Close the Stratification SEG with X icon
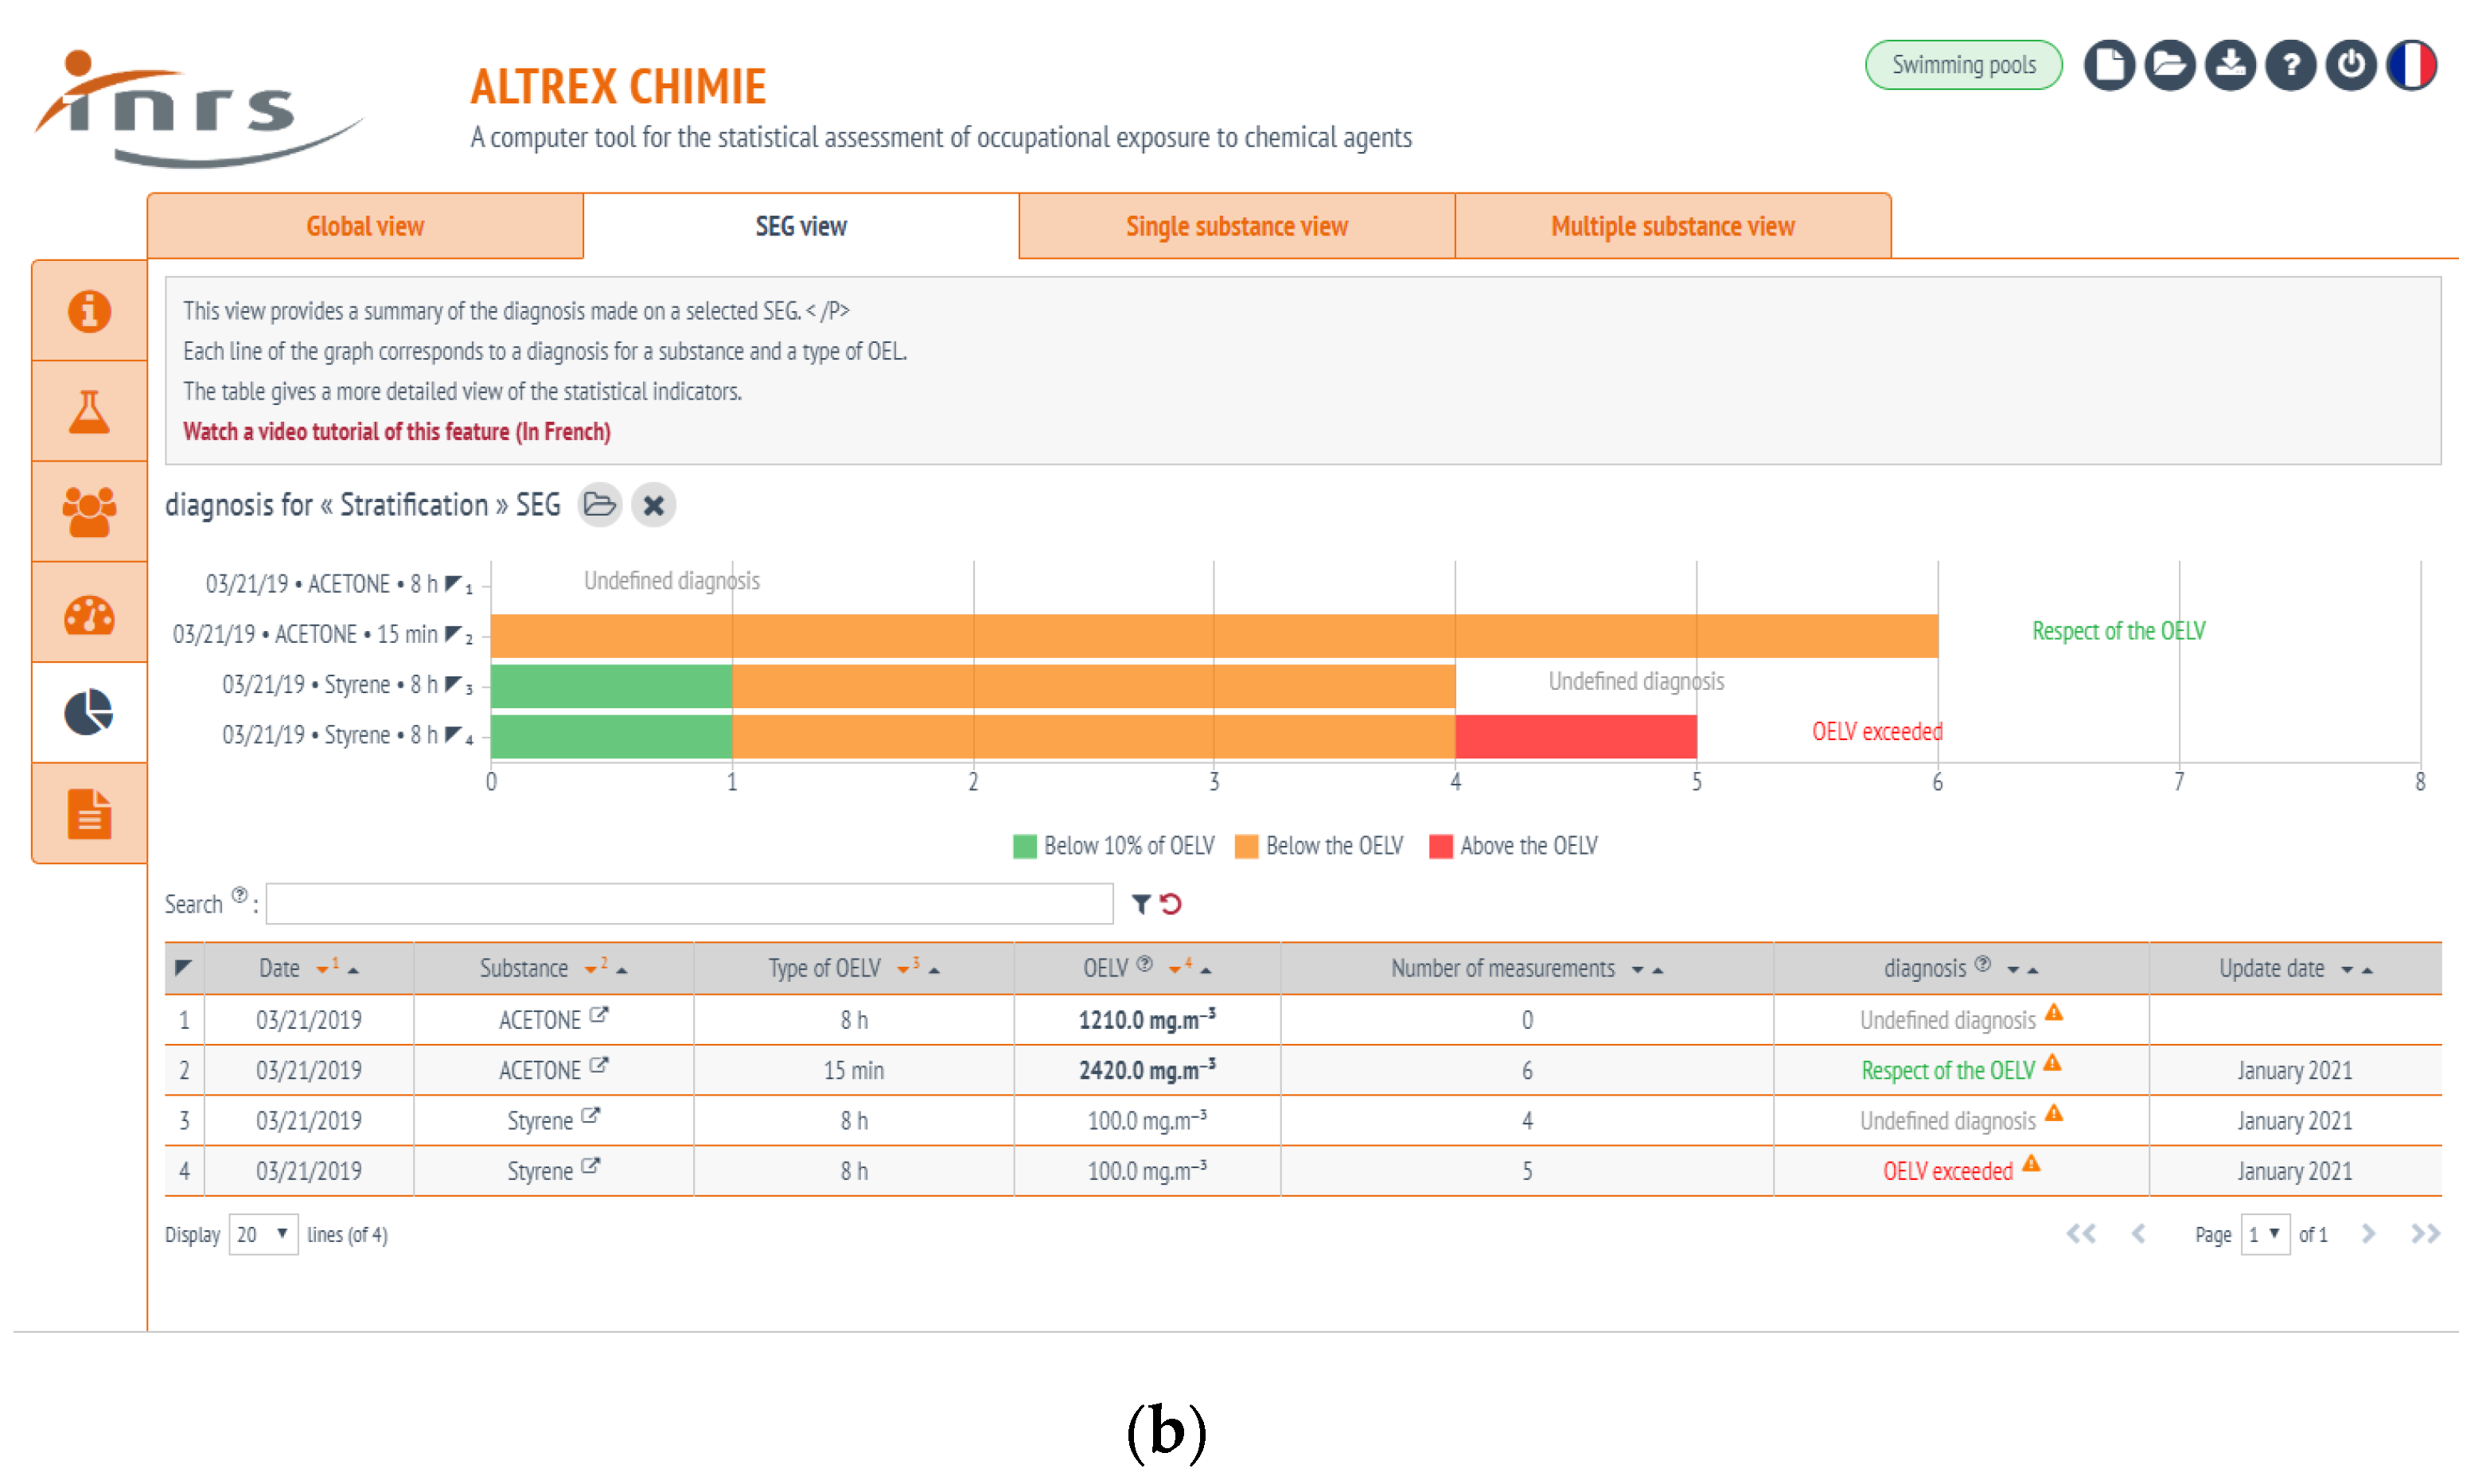 point(654,505)
